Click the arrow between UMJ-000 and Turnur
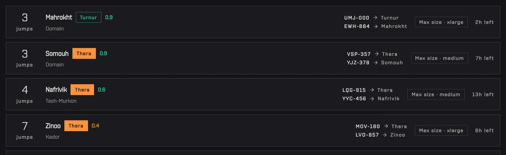The width and height of the screenshot is (506, 155). 375,18
